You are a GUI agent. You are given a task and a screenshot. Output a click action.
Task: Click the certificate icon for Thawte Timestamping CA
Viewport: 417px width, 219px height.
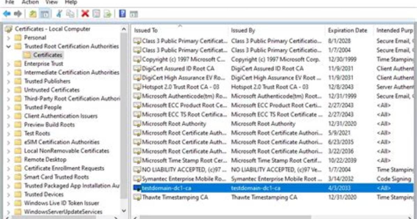click(137, 197)
